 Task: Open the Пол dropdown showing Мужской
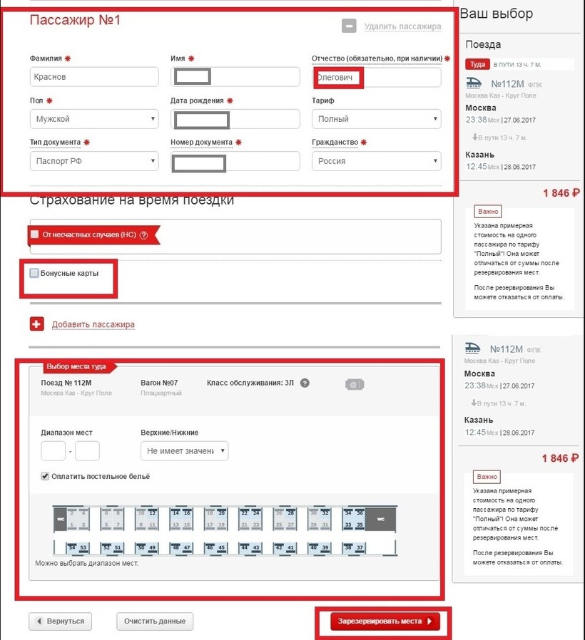tap(94, 119)
